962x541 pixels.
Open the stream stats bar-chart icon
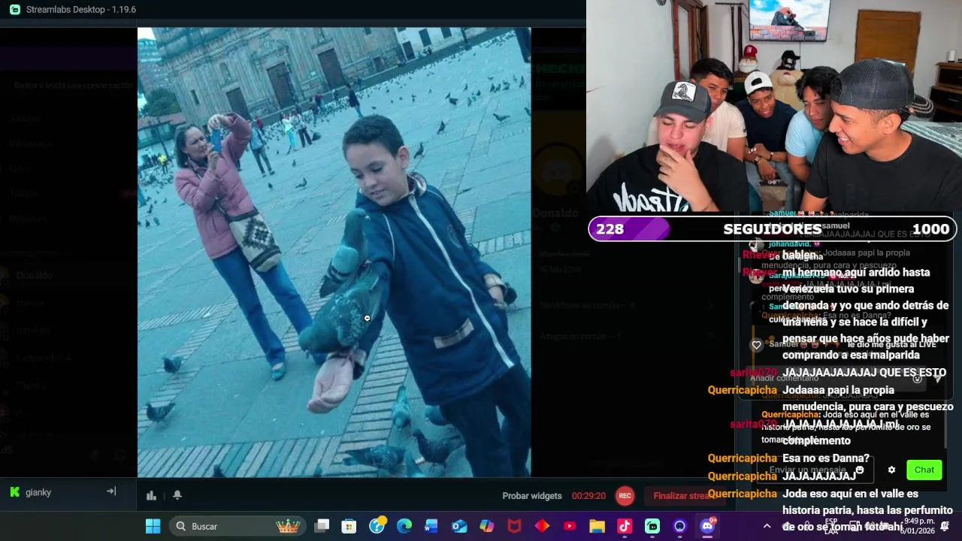point(151,495)
